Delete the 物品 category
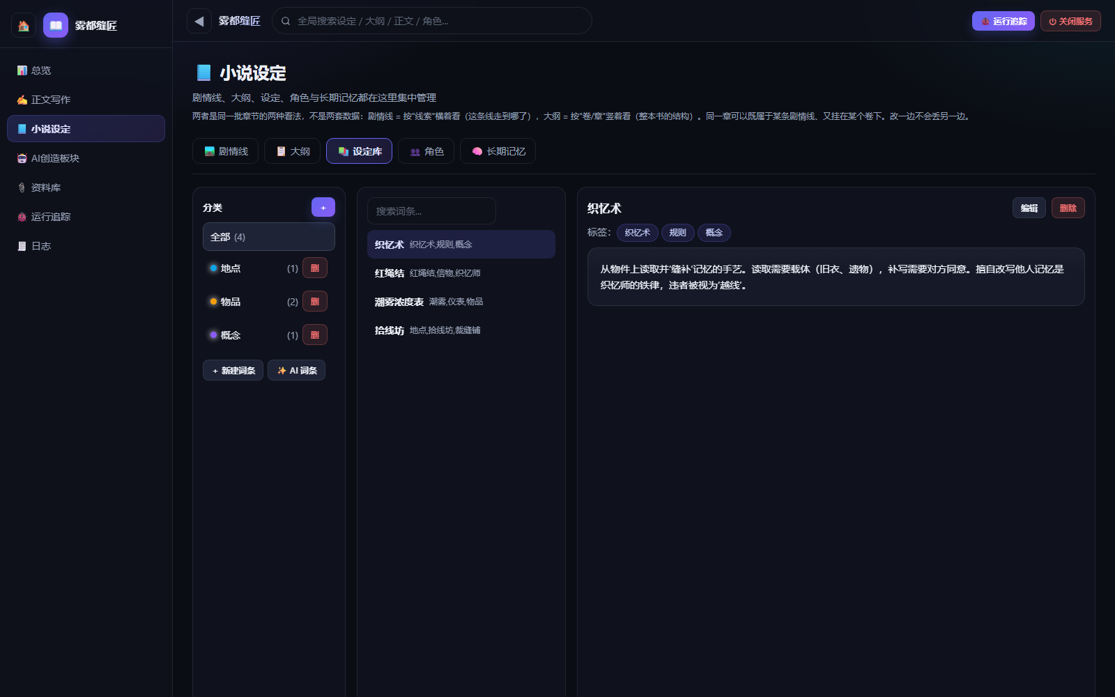 point(315,301)
